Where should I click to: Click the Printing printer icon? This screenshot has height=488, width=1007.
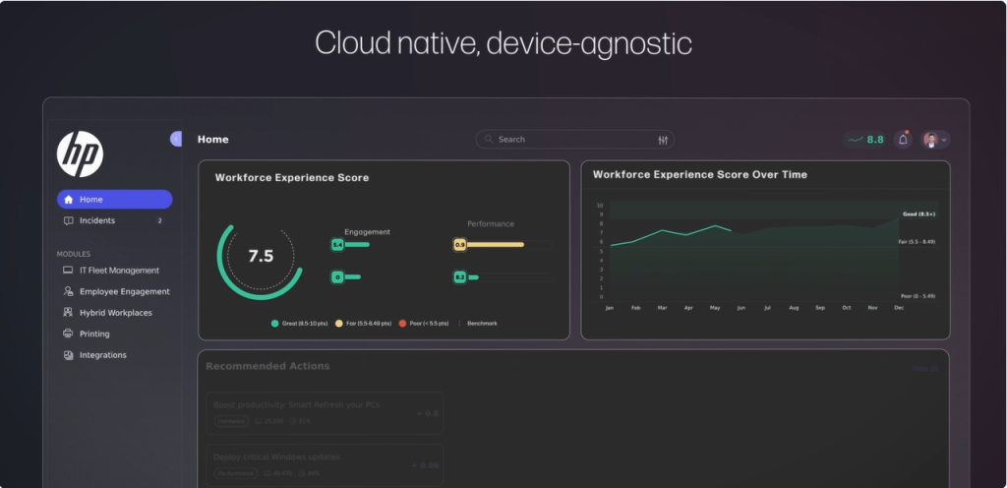click(68, 335)
